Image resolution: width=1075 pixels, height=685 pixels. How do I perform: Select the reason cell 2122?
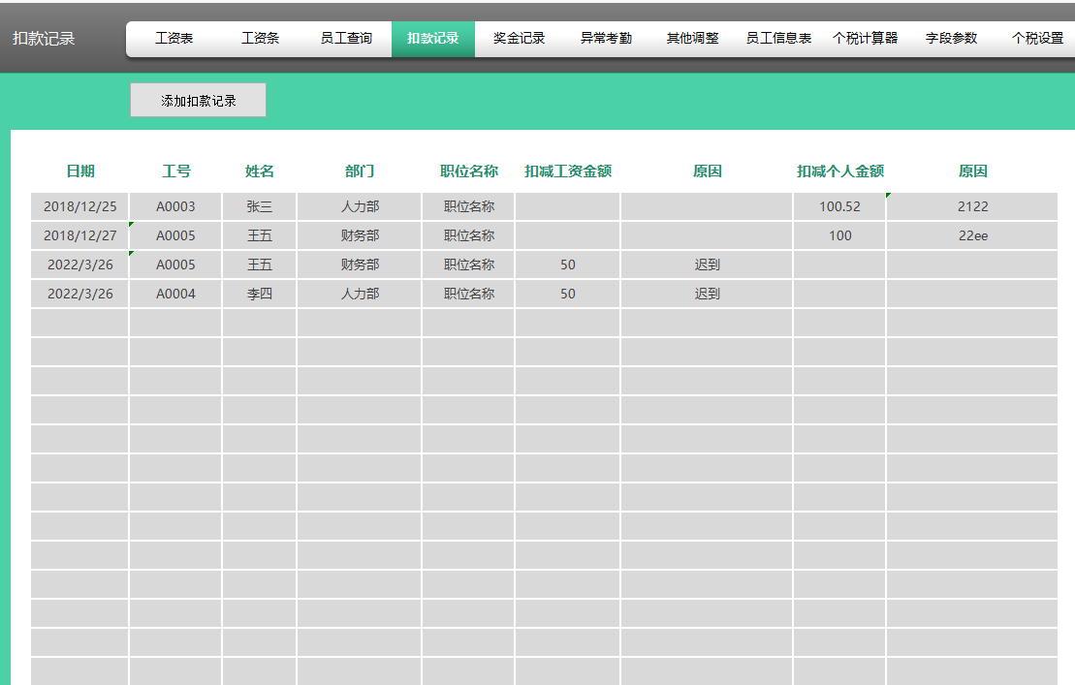(973, 206)
